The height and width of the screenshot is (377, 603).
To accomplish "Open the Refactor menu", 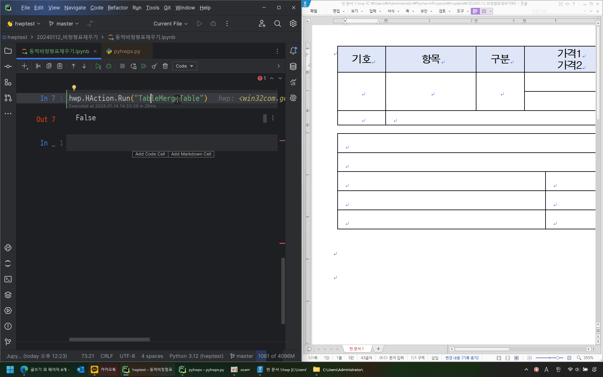I will 118,8.
